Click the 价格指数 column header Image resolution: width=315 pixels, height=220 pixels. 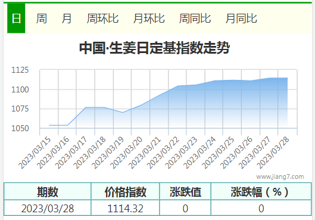pos(125,191)
